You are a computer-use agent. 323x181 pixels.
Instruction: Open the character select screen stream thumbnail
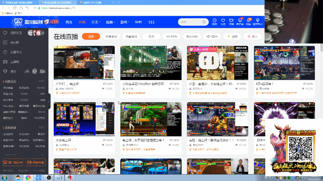(84, 119)
